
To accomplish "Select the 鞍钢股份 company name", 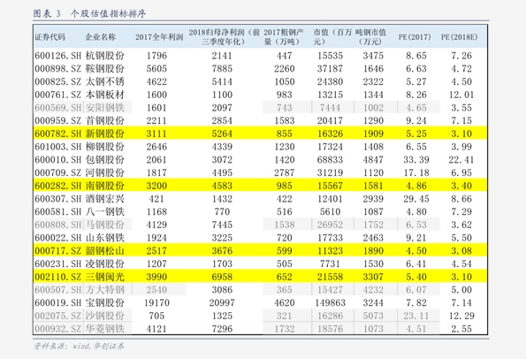I will click(x=104, y=68).
